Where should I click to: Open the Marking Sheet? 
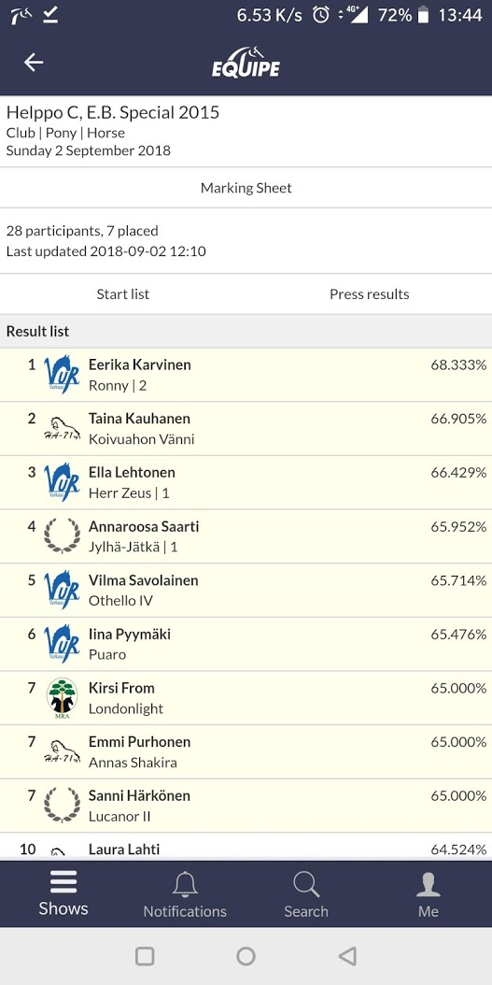click(246, 188)
